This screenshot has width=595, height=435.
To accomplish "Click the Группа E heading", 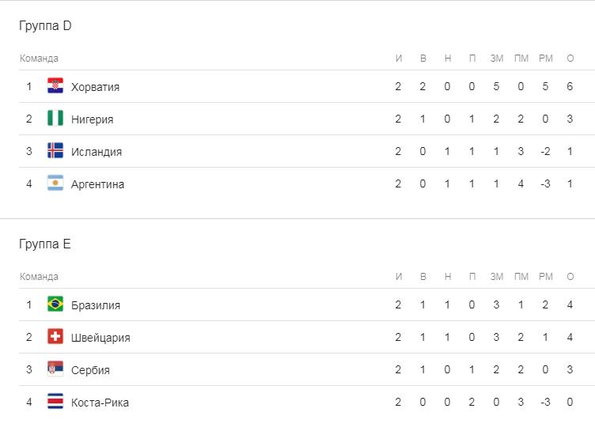I will (45, 244).
